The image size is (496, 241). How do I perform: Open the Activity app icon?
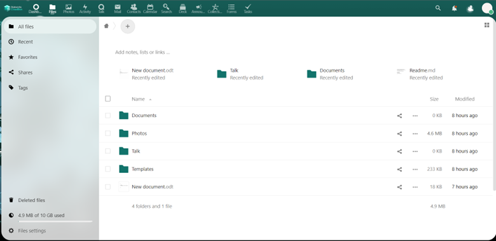pos(85,8)
